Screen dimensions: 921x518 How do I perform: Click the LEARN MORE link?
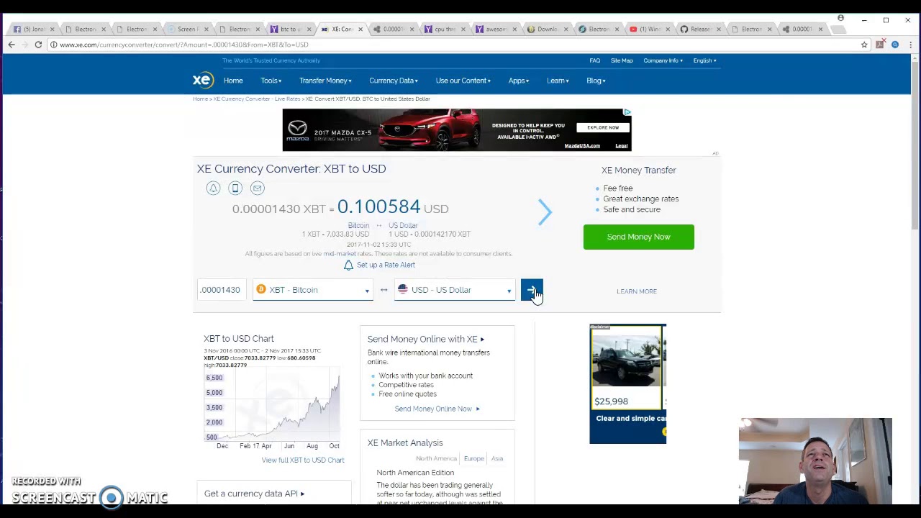click(637, 291)
